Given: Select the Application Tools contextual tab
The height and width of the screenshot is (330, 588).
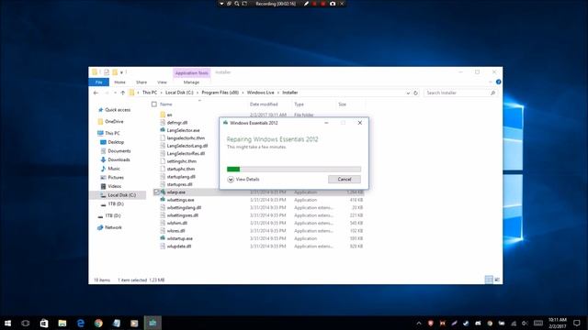Looking at the screenshot, I should tap(192, 73).
